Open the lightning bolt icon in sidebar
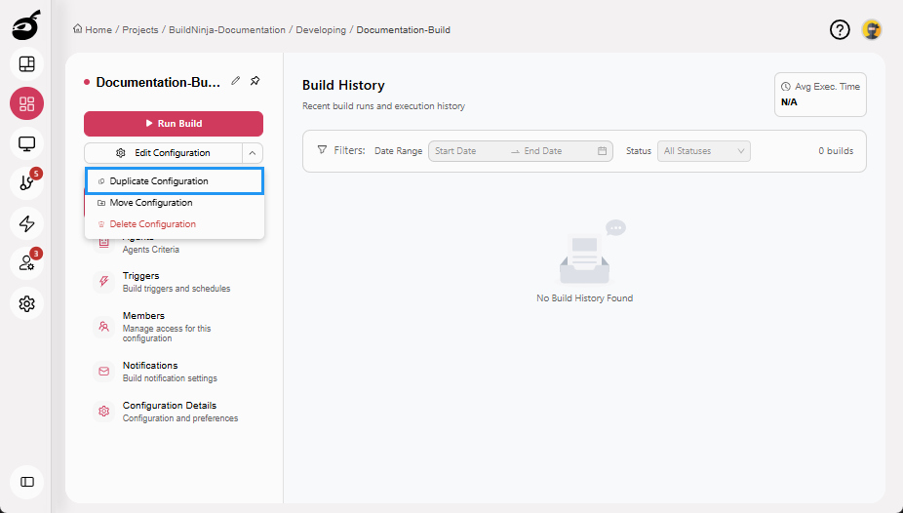903x513 pixels. (27, 223)
